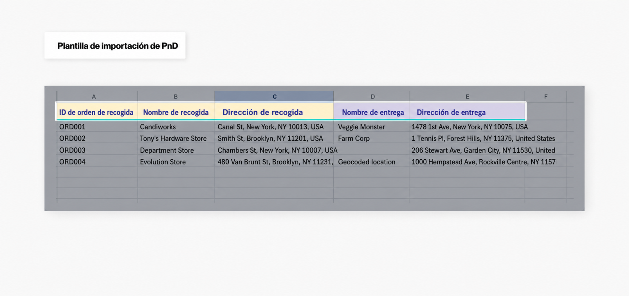Image resolution: width=629 pixels, height=296 pixels.
Task: Select column E header
Action: point(467,96)
